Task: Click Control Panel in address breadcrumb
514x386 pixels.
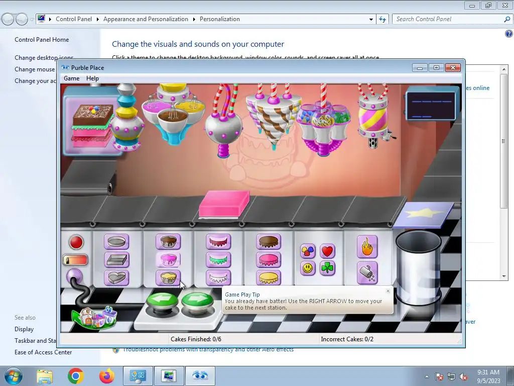Action: (74, 19)
